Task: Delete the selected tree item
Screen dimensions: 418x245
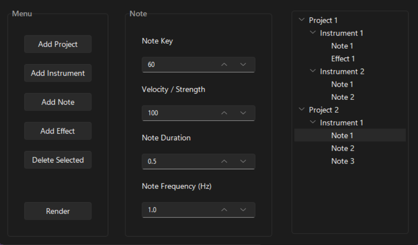Action: pos(58,160)
